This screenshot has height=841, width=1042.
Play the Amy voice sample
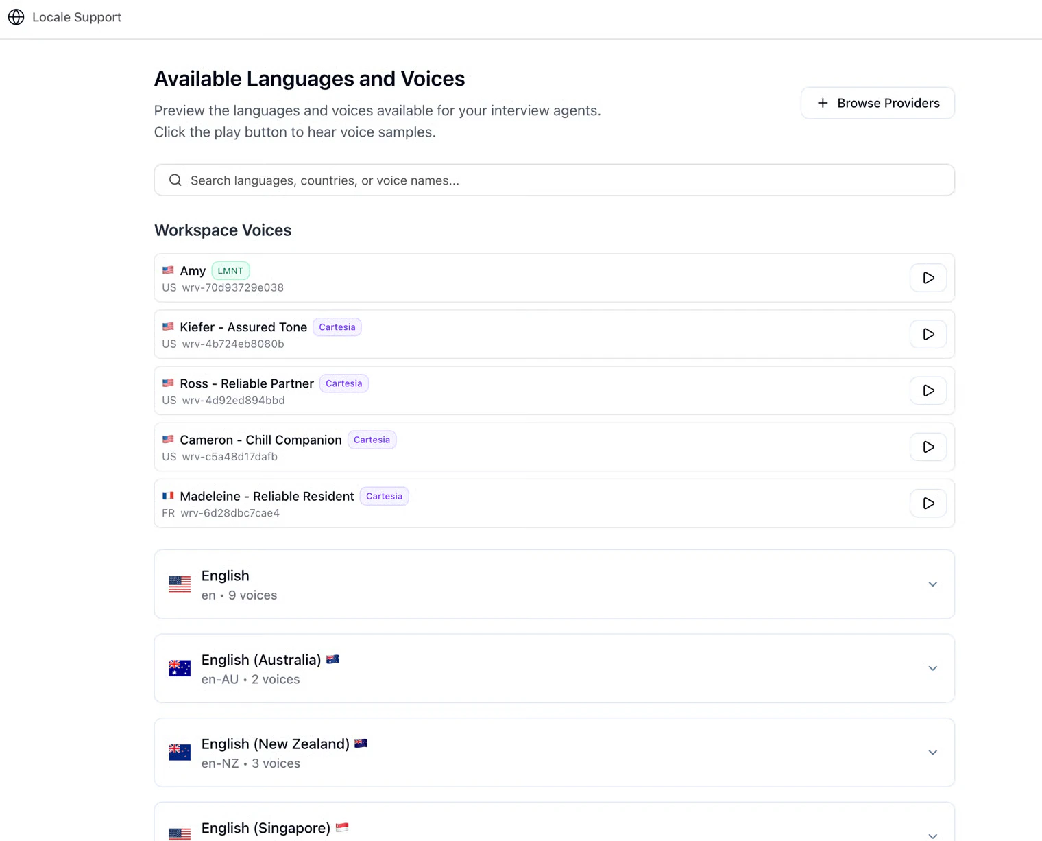click(928, 278)
